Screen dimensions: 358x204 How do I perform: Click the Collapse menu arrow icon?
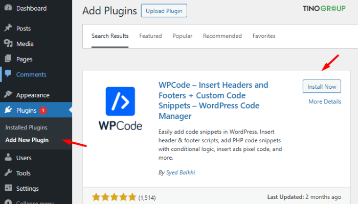[8, 202]
